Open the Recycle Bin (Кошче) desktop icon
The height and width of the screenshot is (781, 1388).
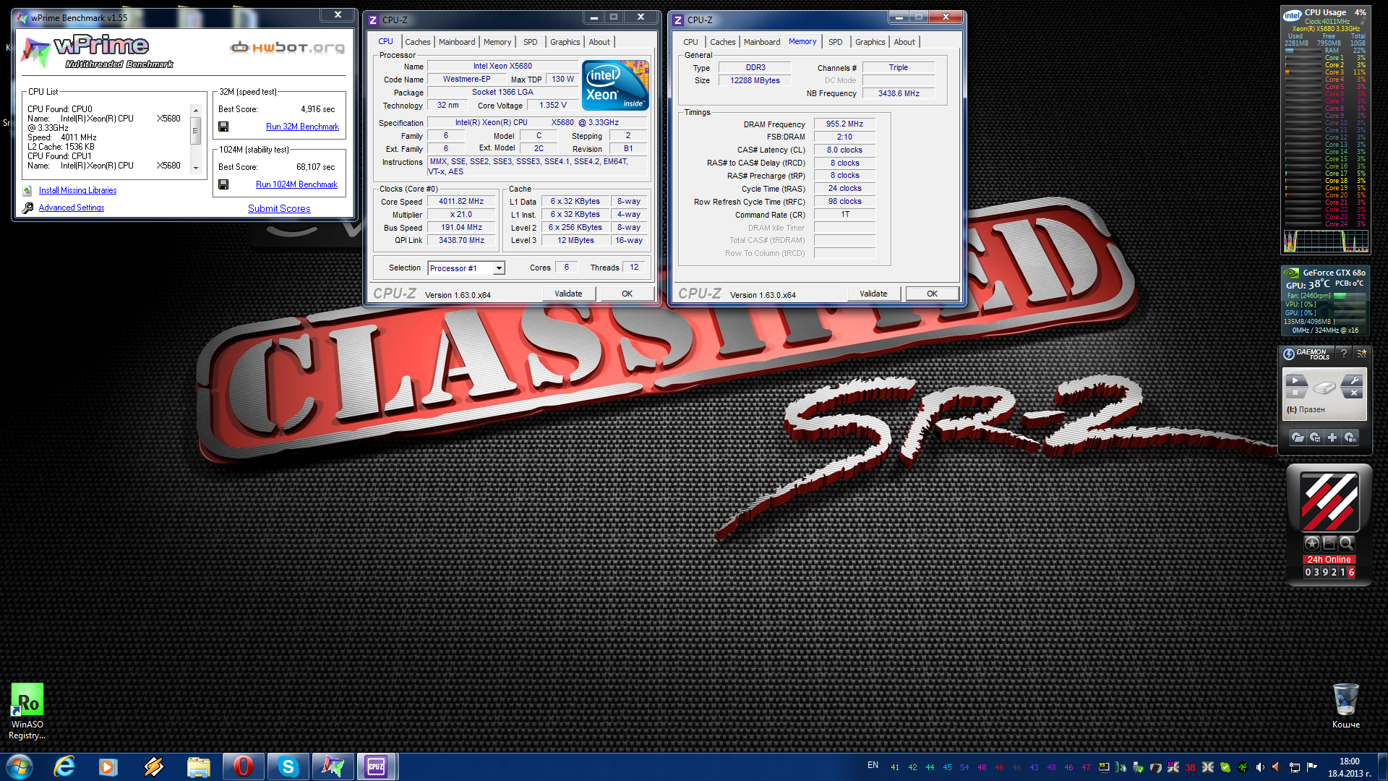1345,706
